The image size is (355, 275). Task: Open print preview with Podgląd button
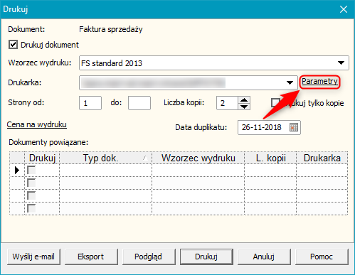point(149,257)
